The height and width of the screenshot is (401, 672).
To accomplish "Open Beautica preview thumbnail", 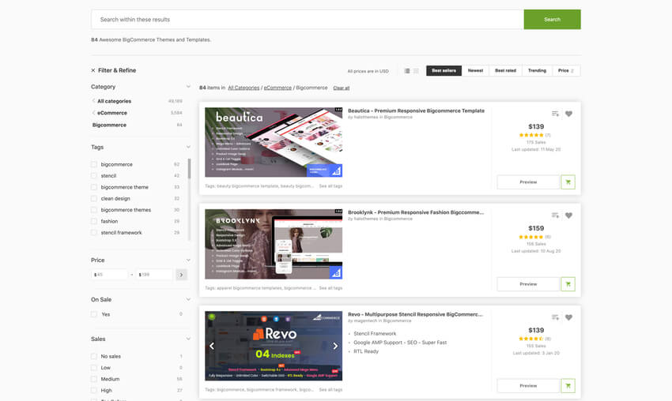I will coord(274,142).
